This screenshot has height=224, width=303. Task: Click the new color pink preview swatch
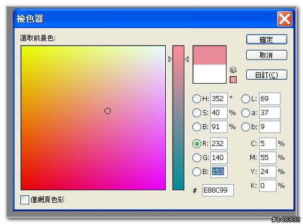[x=210, y=55]
